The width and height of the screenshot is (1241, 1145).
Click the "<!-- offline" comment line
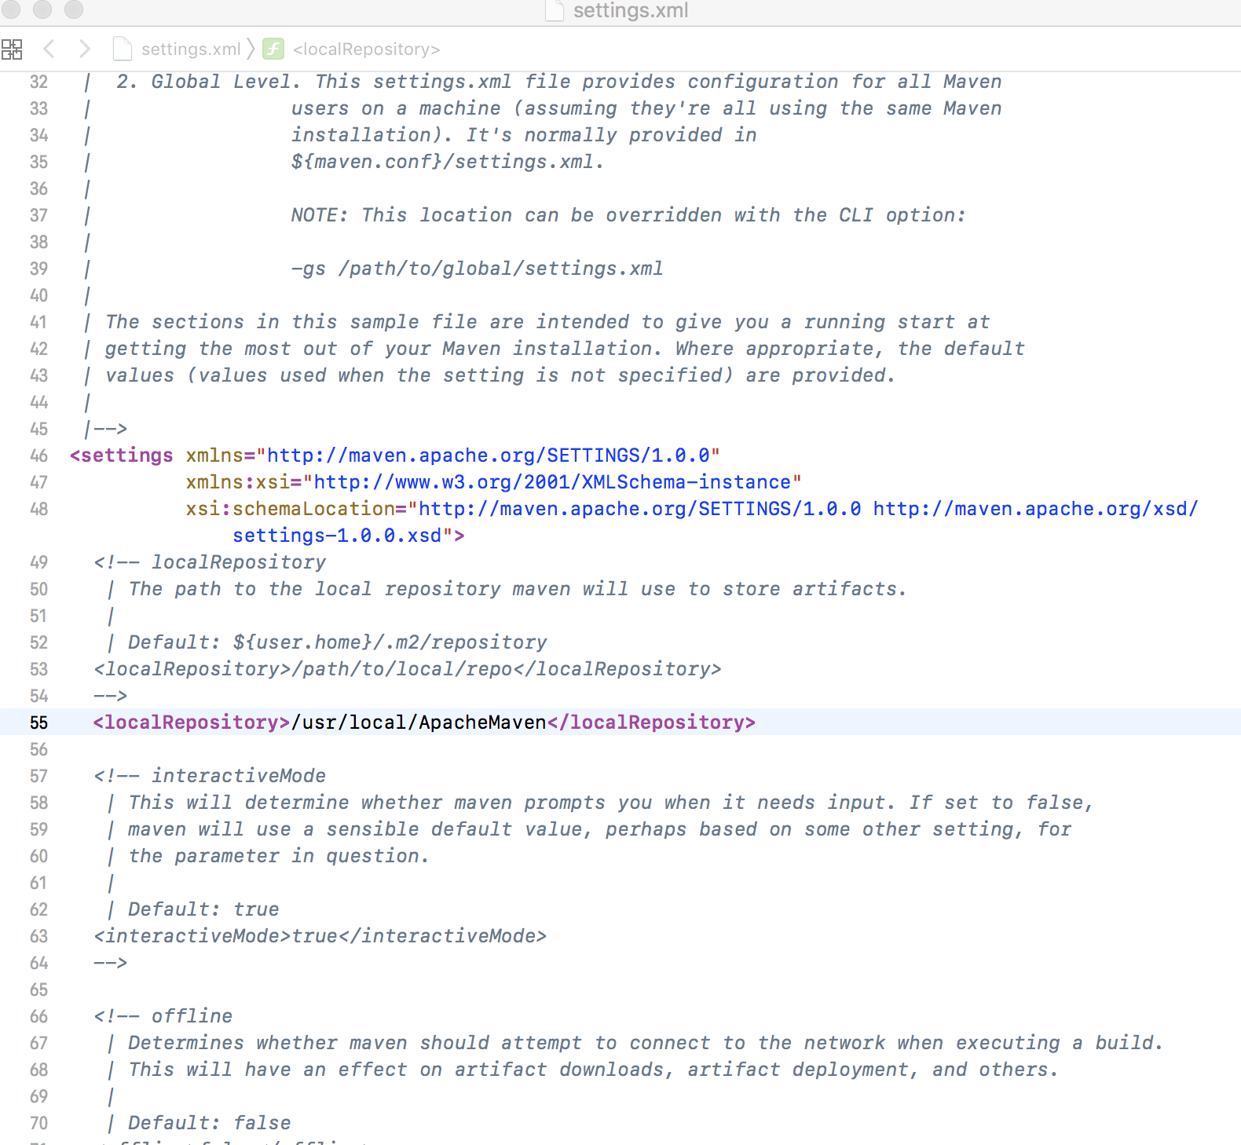[x=163, y=1016]
